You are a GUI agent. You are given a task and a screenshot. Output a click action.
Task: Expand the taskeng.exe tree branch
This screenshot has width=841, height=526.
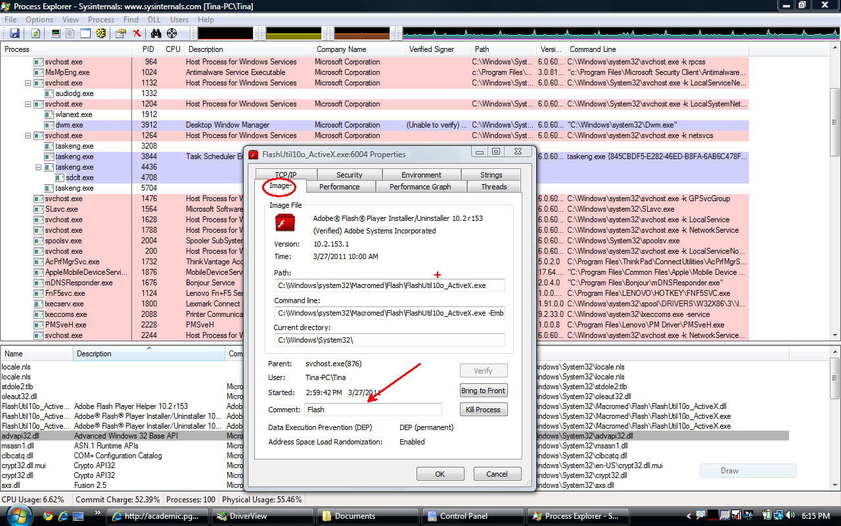37,167
